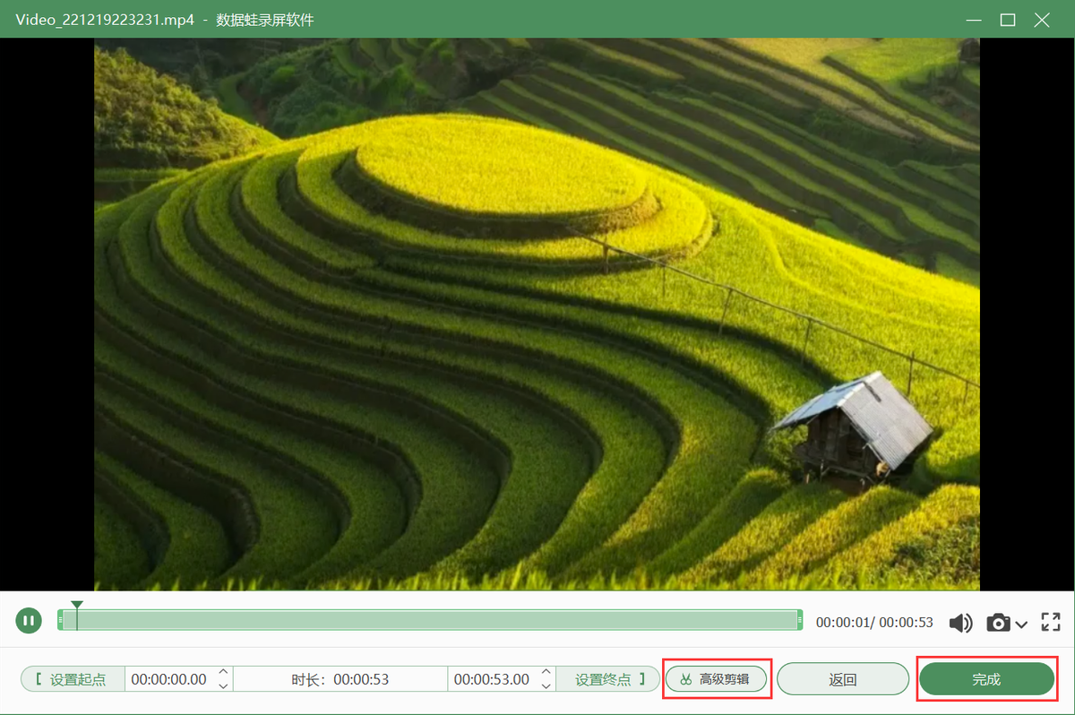Click the 设置起点 button

click(73, 679)
